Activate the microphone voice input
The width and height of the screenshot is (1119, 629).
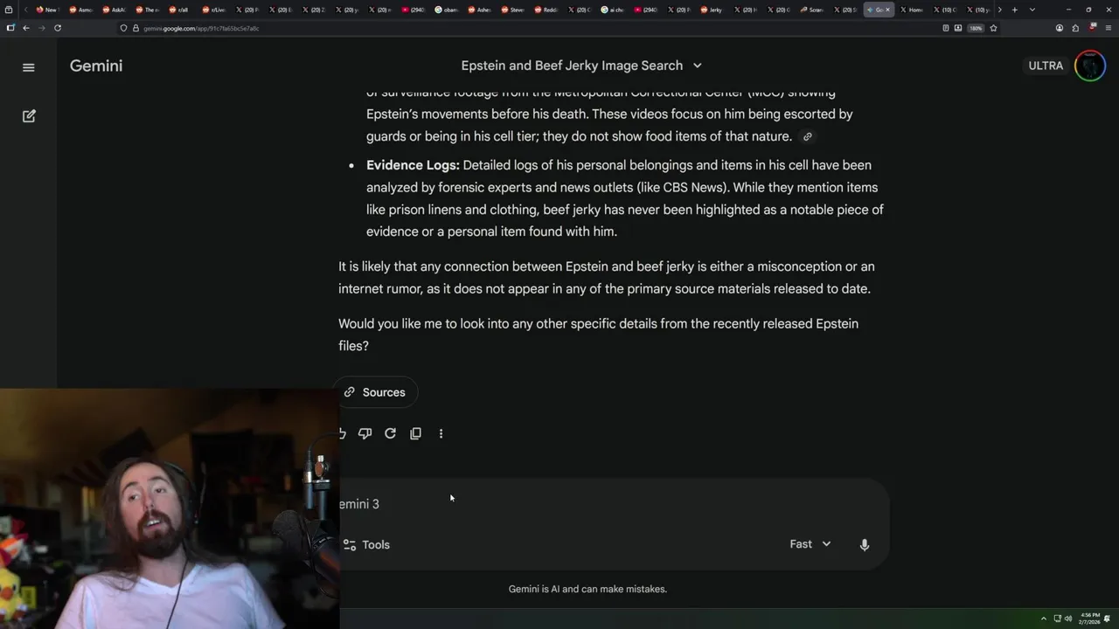point(865,544)
